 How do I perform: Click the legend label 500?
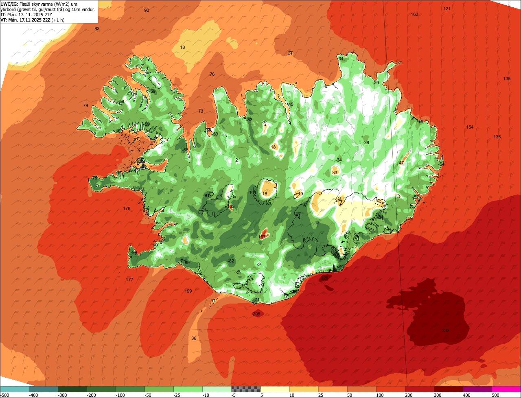(495, 395)
